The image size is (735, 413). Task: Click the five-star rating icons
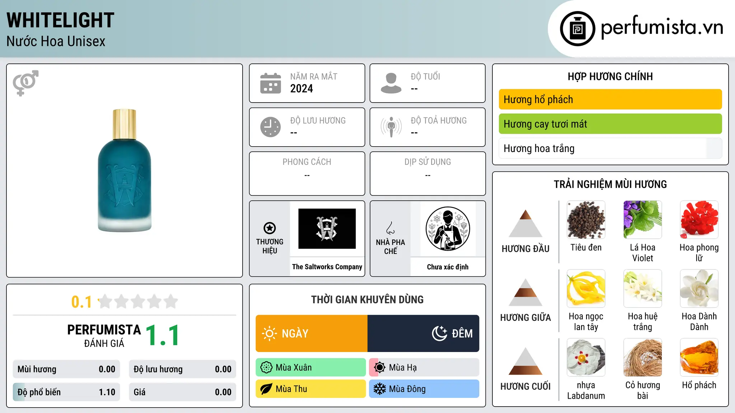click(138, 302)
